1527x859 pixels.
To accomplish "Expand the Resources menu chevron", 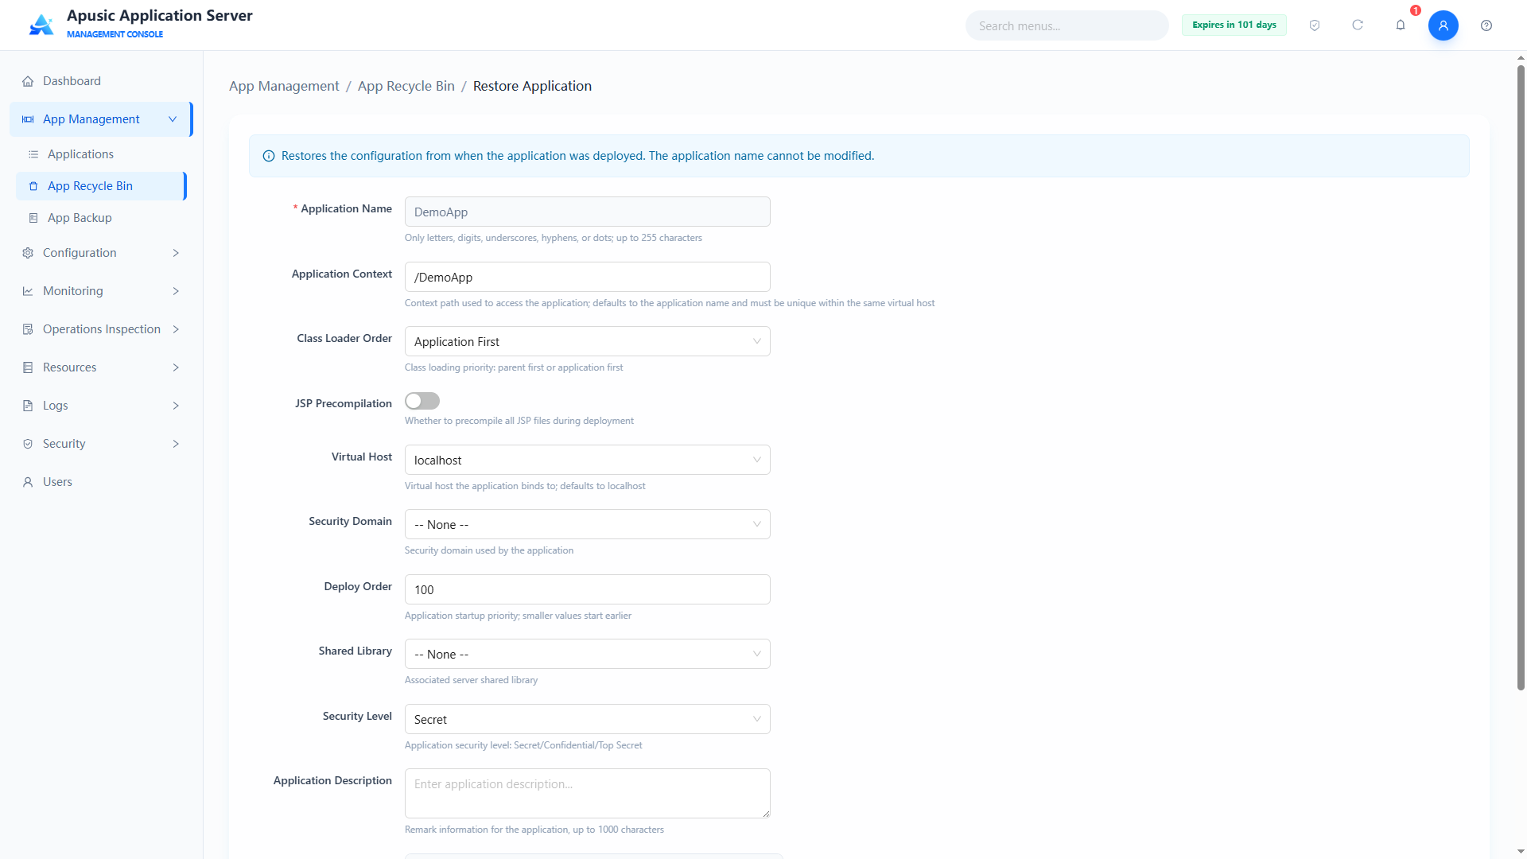I will 176,367.
